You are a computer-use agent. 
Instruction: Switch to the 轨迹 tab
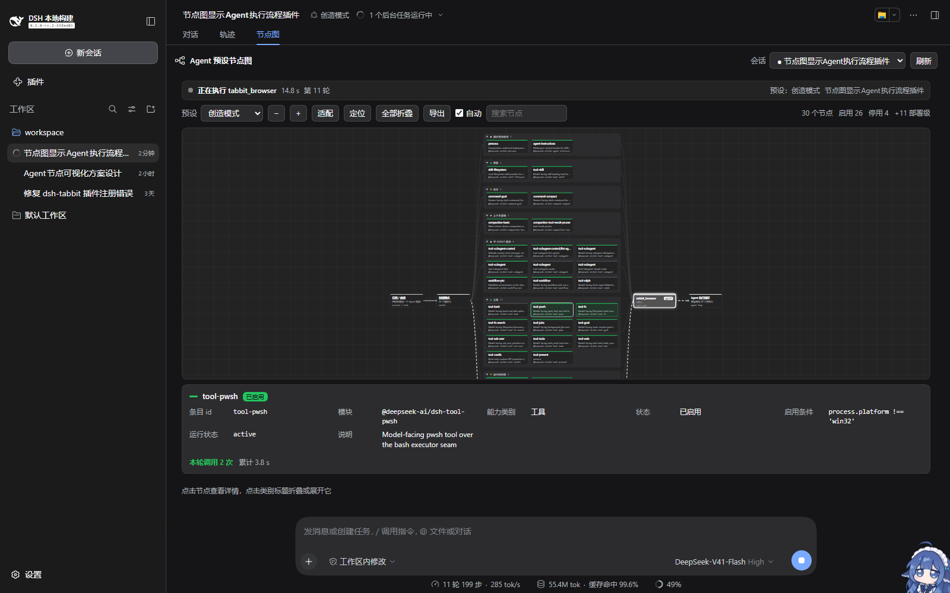pos(227,34)
